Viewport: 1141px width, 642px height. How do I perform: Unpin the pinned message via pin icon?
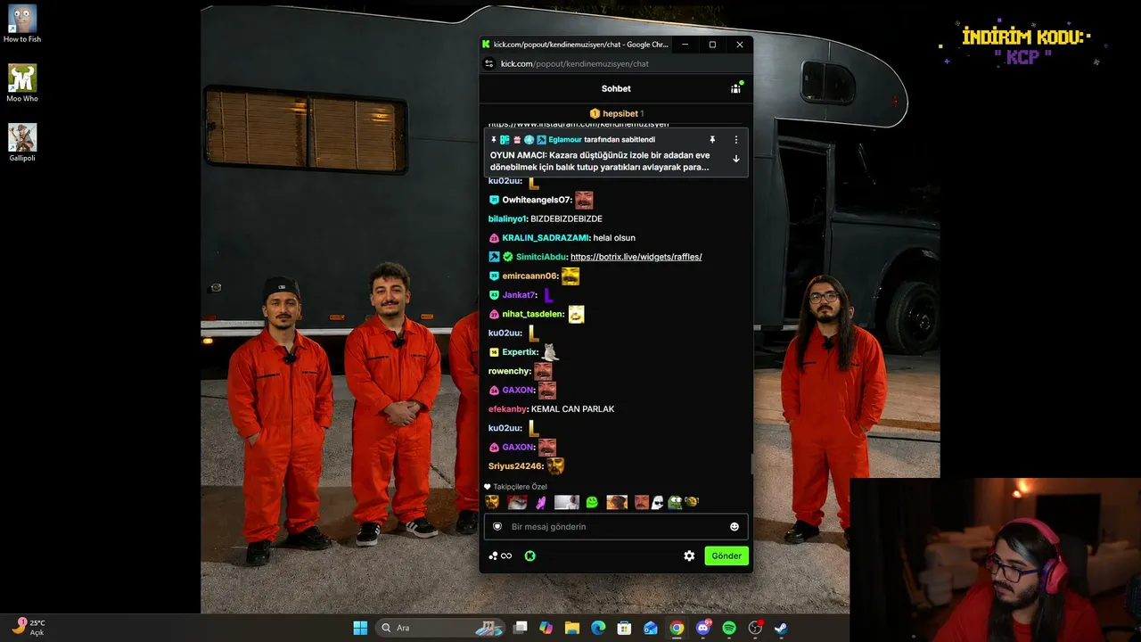712,140
